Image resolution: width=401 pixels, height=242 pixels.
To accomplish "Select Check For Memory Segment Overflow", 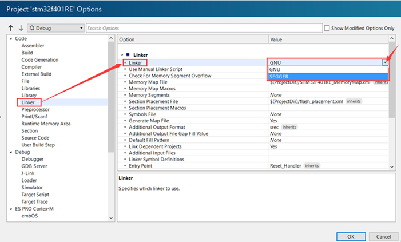I will pyautogui.click(x=170, y=76).
